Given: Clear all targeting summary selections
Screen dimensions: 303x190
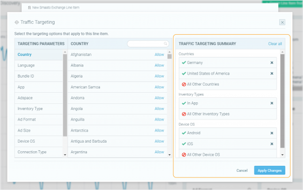Looking at the screenshot, I should pyautogui.click(x=275, y=44).
